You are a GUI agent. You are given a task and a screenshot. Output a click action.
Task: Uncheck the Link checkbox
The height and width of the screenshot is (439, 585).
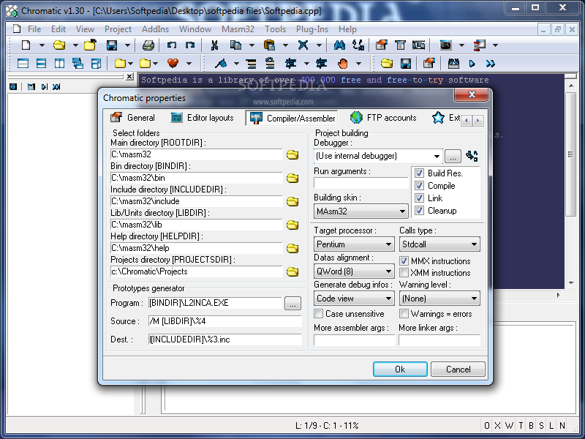point(419,198)
